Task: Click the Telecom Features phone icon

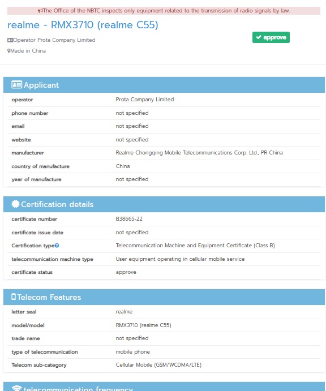Action: pyautogui.click(x=14, y=297)
